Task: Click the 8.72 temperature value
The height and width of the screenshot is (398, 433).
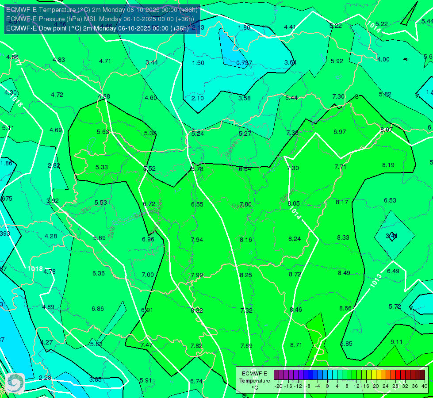Action: tap(295, 274)
